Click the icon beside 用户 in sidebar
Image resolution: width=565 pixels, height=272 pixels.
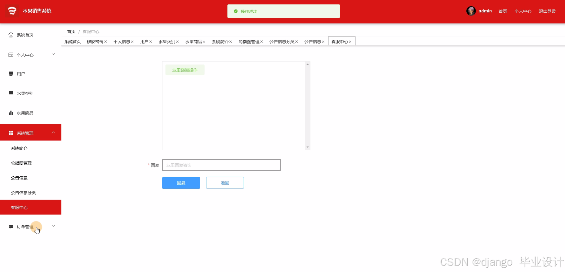[x=11, y=74]
